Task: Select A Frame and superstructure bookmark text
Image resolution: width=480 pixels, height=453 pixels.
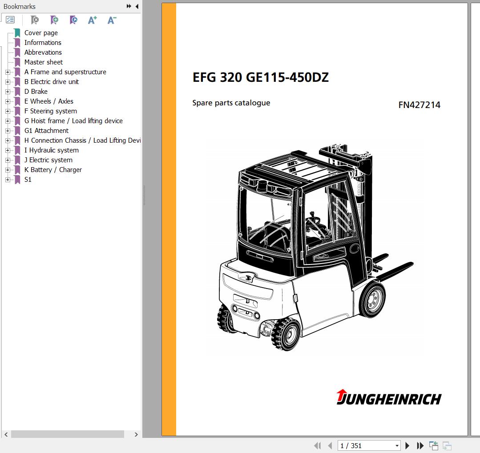Action: (x=65, y=72)
